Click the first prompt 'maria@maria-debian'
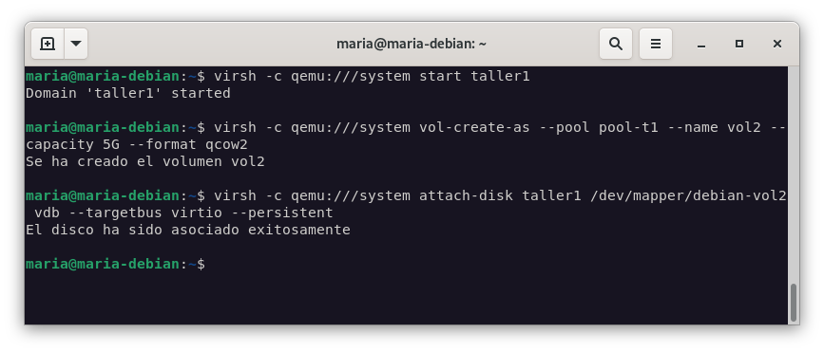The image size is (824, 352). 103,76
